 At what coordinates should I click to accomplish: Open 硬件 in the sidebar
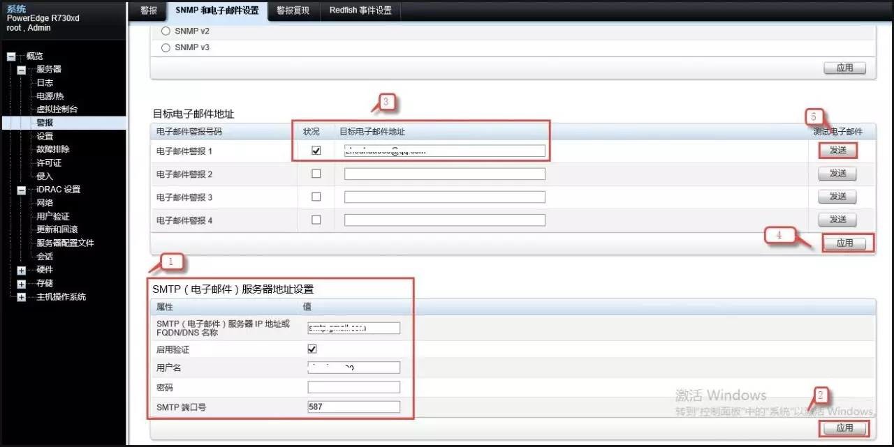point(45,270)
